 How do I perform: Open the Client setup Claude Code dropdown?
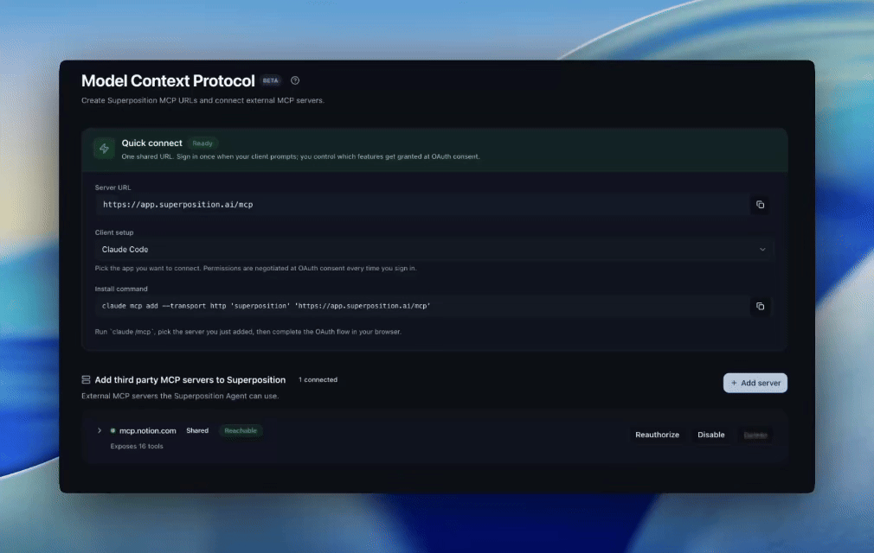(x=434, y=249)
